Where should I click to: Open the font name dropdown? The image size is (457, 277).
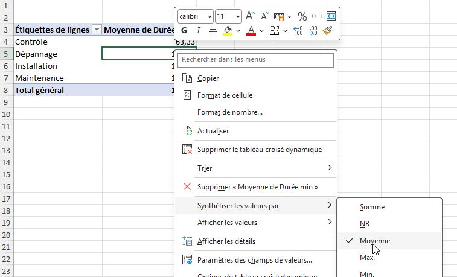coord(209,16)
